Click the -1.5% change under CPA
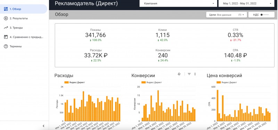Viewport: 278px width, 130px height. coord(236,60)
